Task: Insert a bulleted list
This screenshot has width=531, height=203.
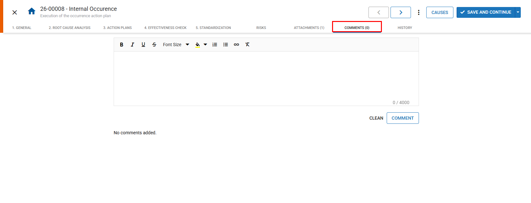Action: (x=226, y=45)
